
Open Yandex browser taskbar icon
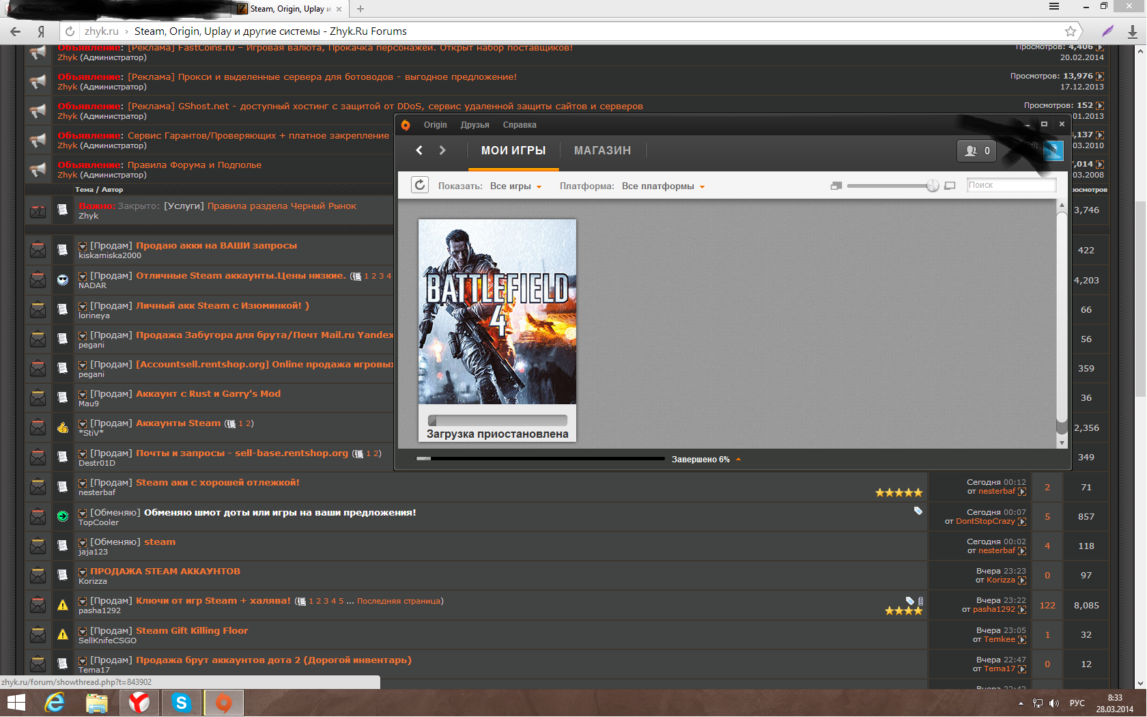[x=139, y=703]
